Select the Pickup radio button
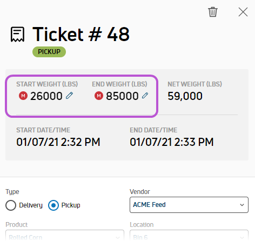The width and height of the screenshot is (255, 241). (x=53, y=205)
